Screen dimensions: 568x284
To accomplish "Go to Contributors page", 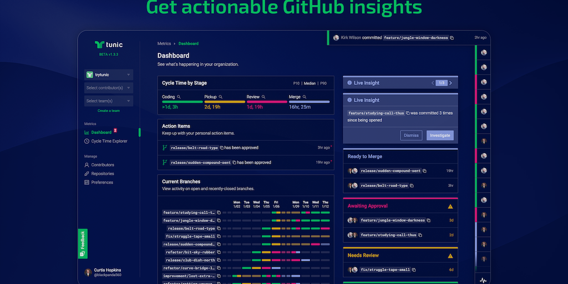I will (103, 165).
